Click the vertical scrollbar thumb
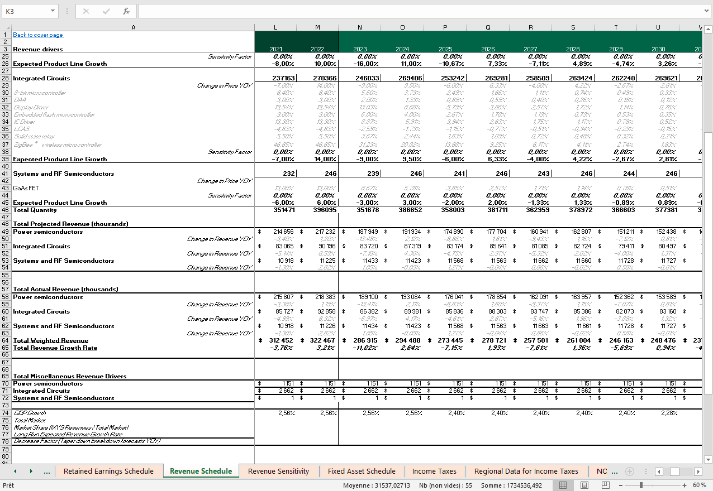Image resolution: width=713 pixels, height=491 pixels. tap(708, 262)
